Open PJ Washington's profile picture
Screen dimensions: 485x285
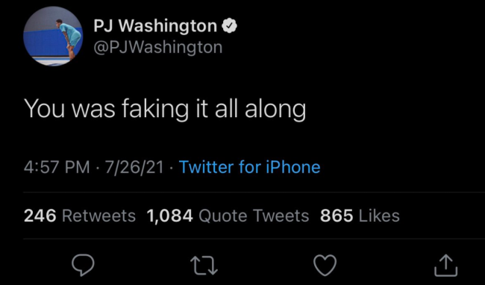pyautogui.click(x=53, y=36)
